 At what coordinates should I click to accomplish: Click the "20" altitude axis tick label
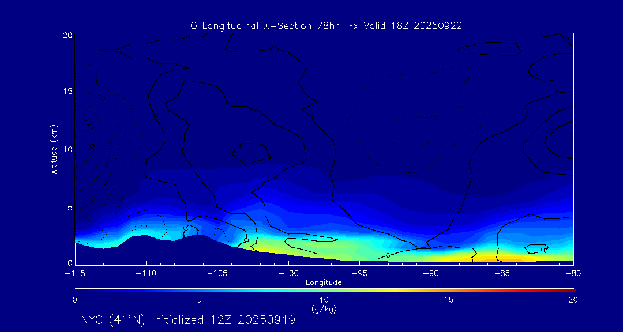[67, 35]
